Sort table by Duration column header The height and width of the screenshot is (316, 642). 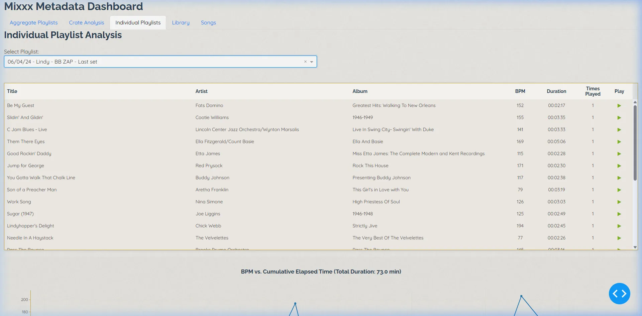(x=556, y=91)
